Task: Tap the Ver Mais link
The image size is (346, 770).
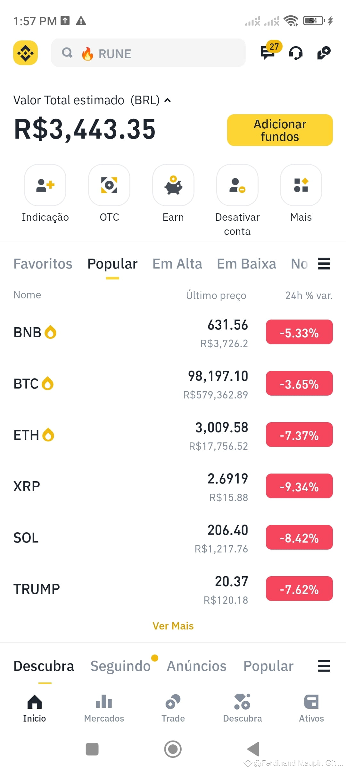Action: [173, 626]
